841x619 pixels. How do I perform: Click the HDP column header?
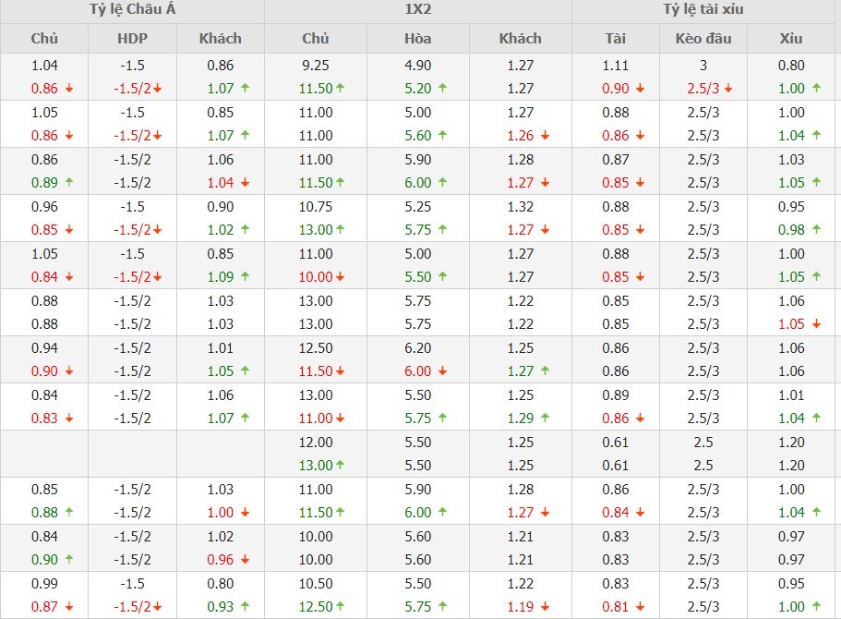pyautogui.click(x=132, y=38)
